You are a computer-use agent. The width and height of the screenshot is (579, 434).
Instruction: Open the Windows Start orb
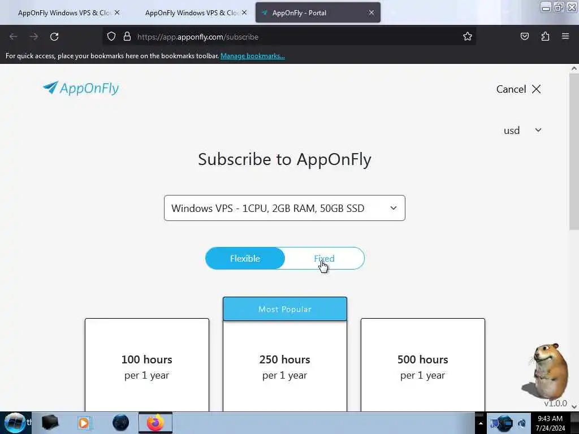tap(14, 423)
